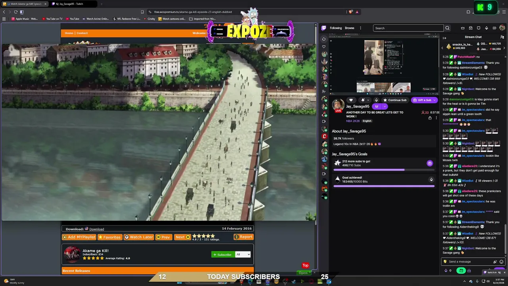Share the stream using the share icon
The image size is (508, 286).
430,118
